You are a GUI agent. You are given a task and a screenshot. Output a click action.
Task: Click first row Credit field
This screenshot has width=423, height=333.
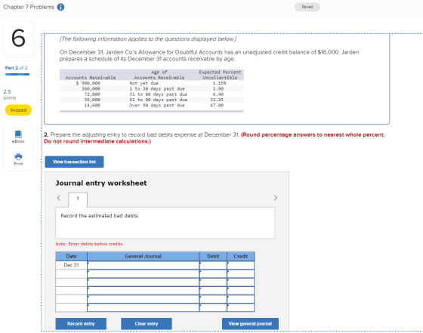(x=241, y=265)
